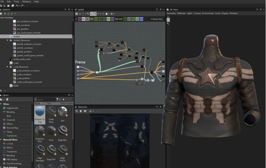The width and height of the screenshot is (266, 168).
Task: Click the first icon in Basecolor view toolbar
Action: (77, 111)
